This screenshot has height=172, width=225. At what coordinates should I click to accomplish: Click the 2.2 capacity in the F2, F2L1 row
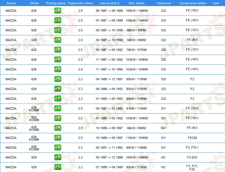[x=80, y=148]
